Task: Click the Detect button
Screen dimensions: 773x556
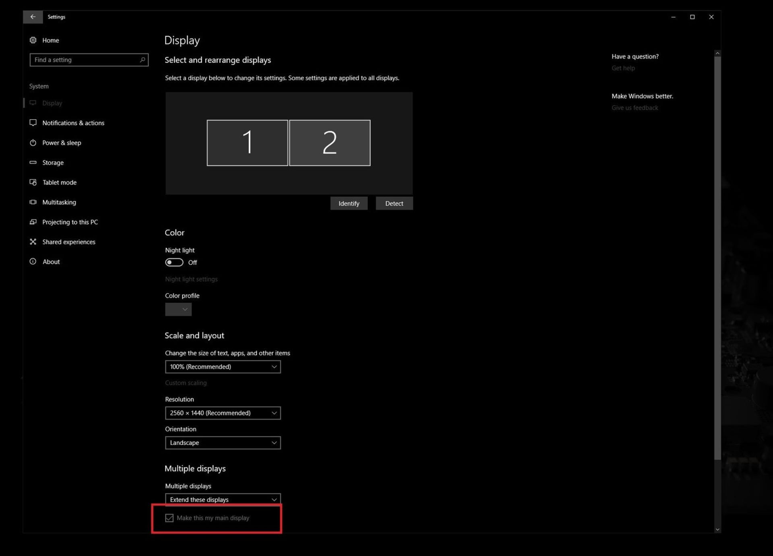Action: pyautogui.click(x=394, y=203)
